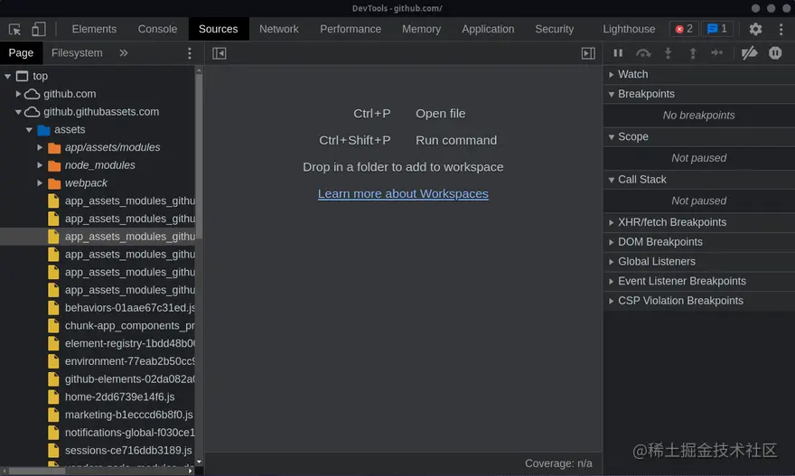Open the Lighthouse tab
The width and height of the screenshot is (795, 476).
629,29
